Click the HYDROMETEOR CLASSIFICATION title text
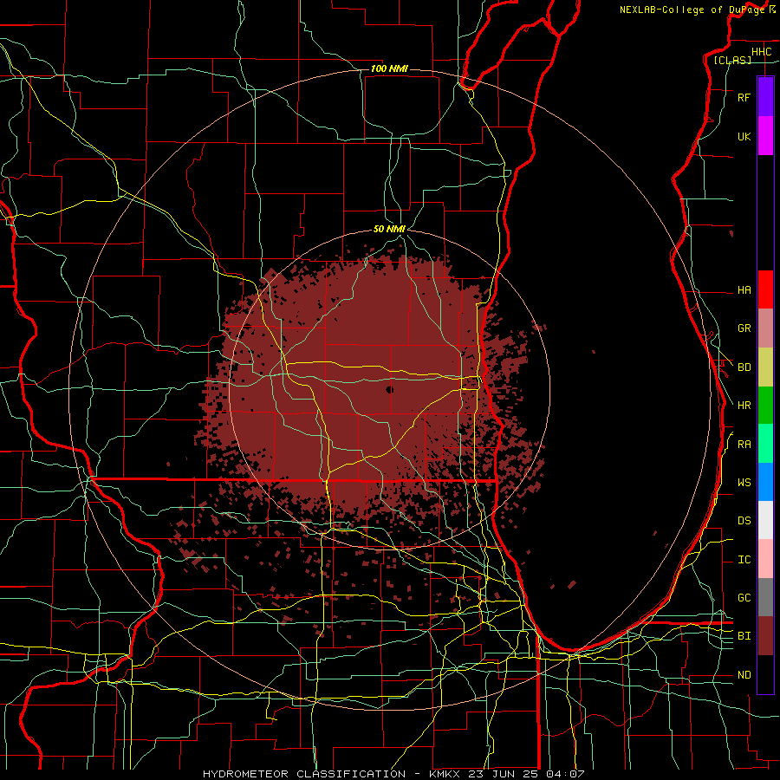Viewport: 780px width, 780px height. click(x=304, y=774)
